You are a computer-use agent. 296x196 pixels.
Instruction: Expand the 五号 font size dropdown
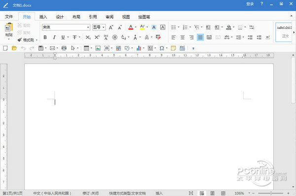pyautogui.click(x=104, y=27)
